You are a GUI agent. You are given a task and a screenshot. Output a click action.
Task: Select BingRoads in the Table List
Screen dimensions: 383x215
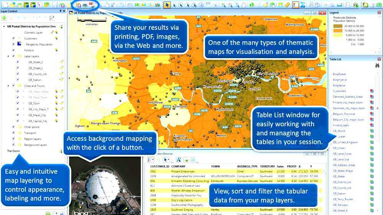(x=339, y=74)
